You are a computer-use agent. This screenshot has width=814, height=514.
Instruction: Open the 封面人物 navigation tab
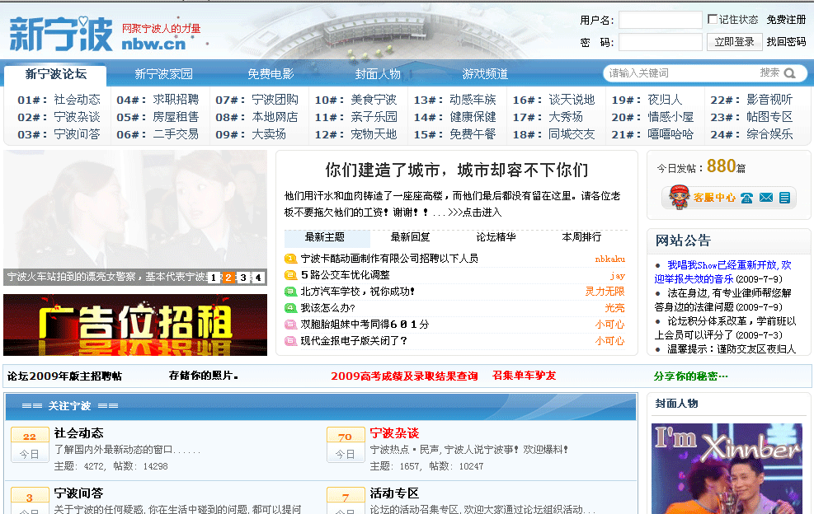378,74
